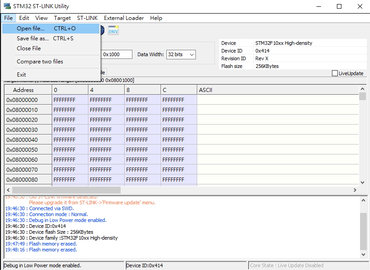The height and width of the screenshot is (270, 370).
Task: Open the ST-LINK menu
Action: point(88,18)
